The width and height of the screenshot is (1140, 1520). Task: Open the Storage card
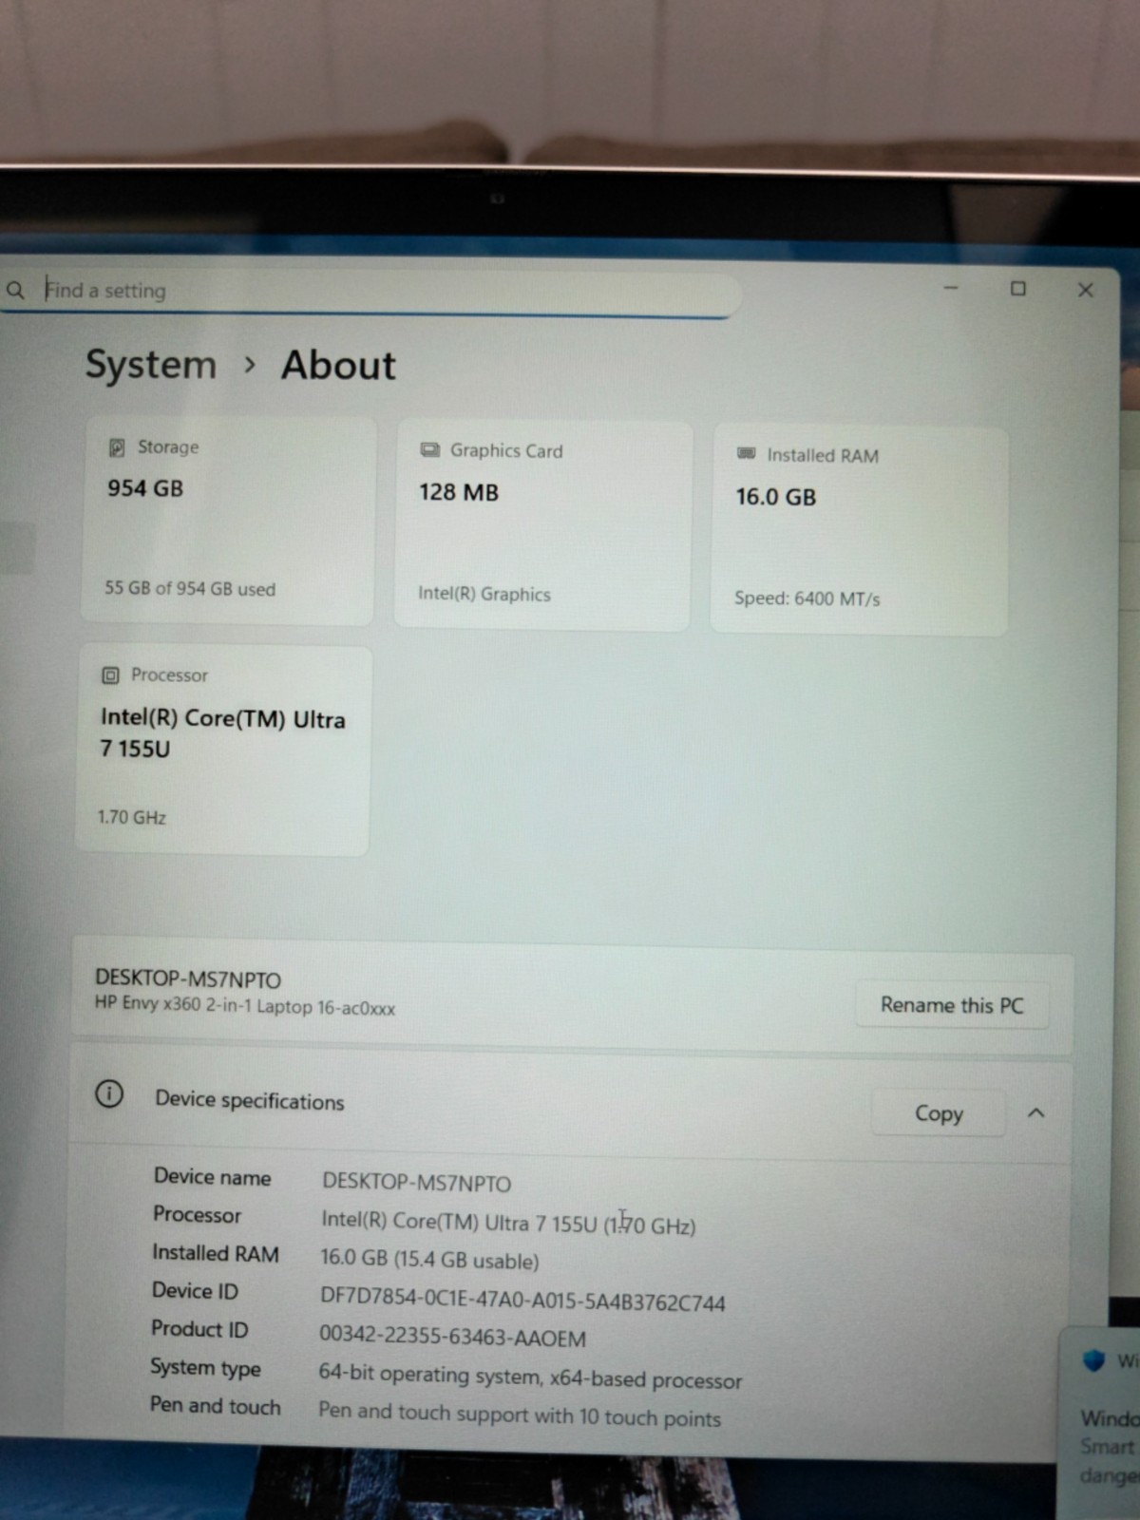pos(229,519)
